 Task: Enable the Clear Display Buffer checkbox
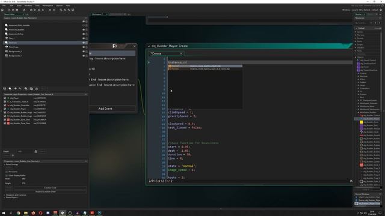[7, 176]
